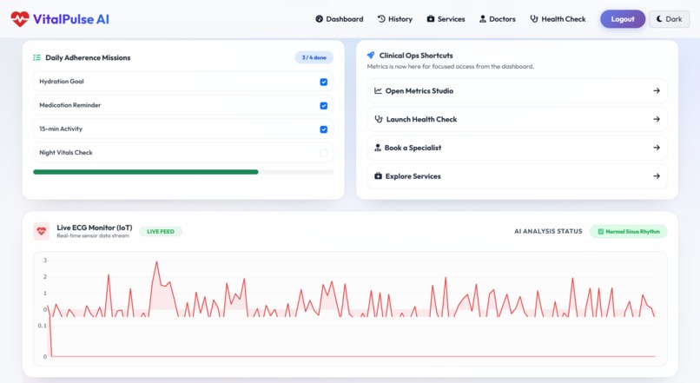
Task: Select Book a Specialist shortcut
Action: tap(517, 148)
